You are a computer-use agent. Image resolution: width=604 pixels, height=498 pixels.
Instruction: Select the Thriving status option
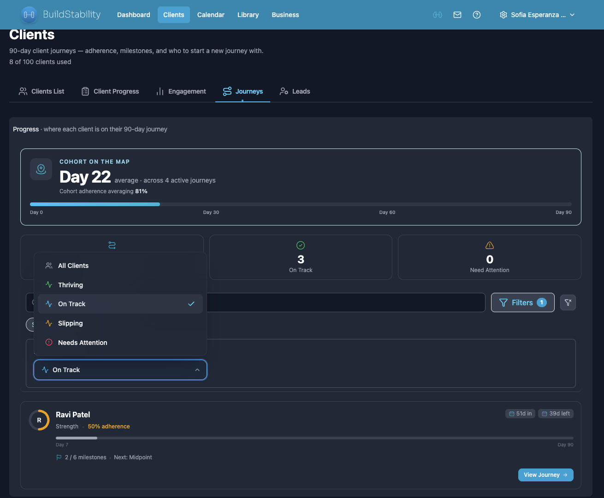point(70,285)
